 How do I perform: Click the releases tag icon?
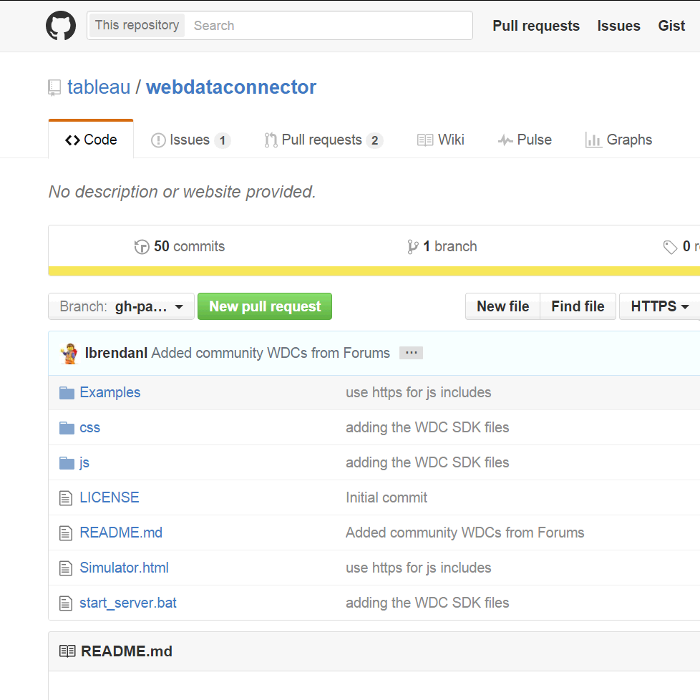[x=670, y=247]
